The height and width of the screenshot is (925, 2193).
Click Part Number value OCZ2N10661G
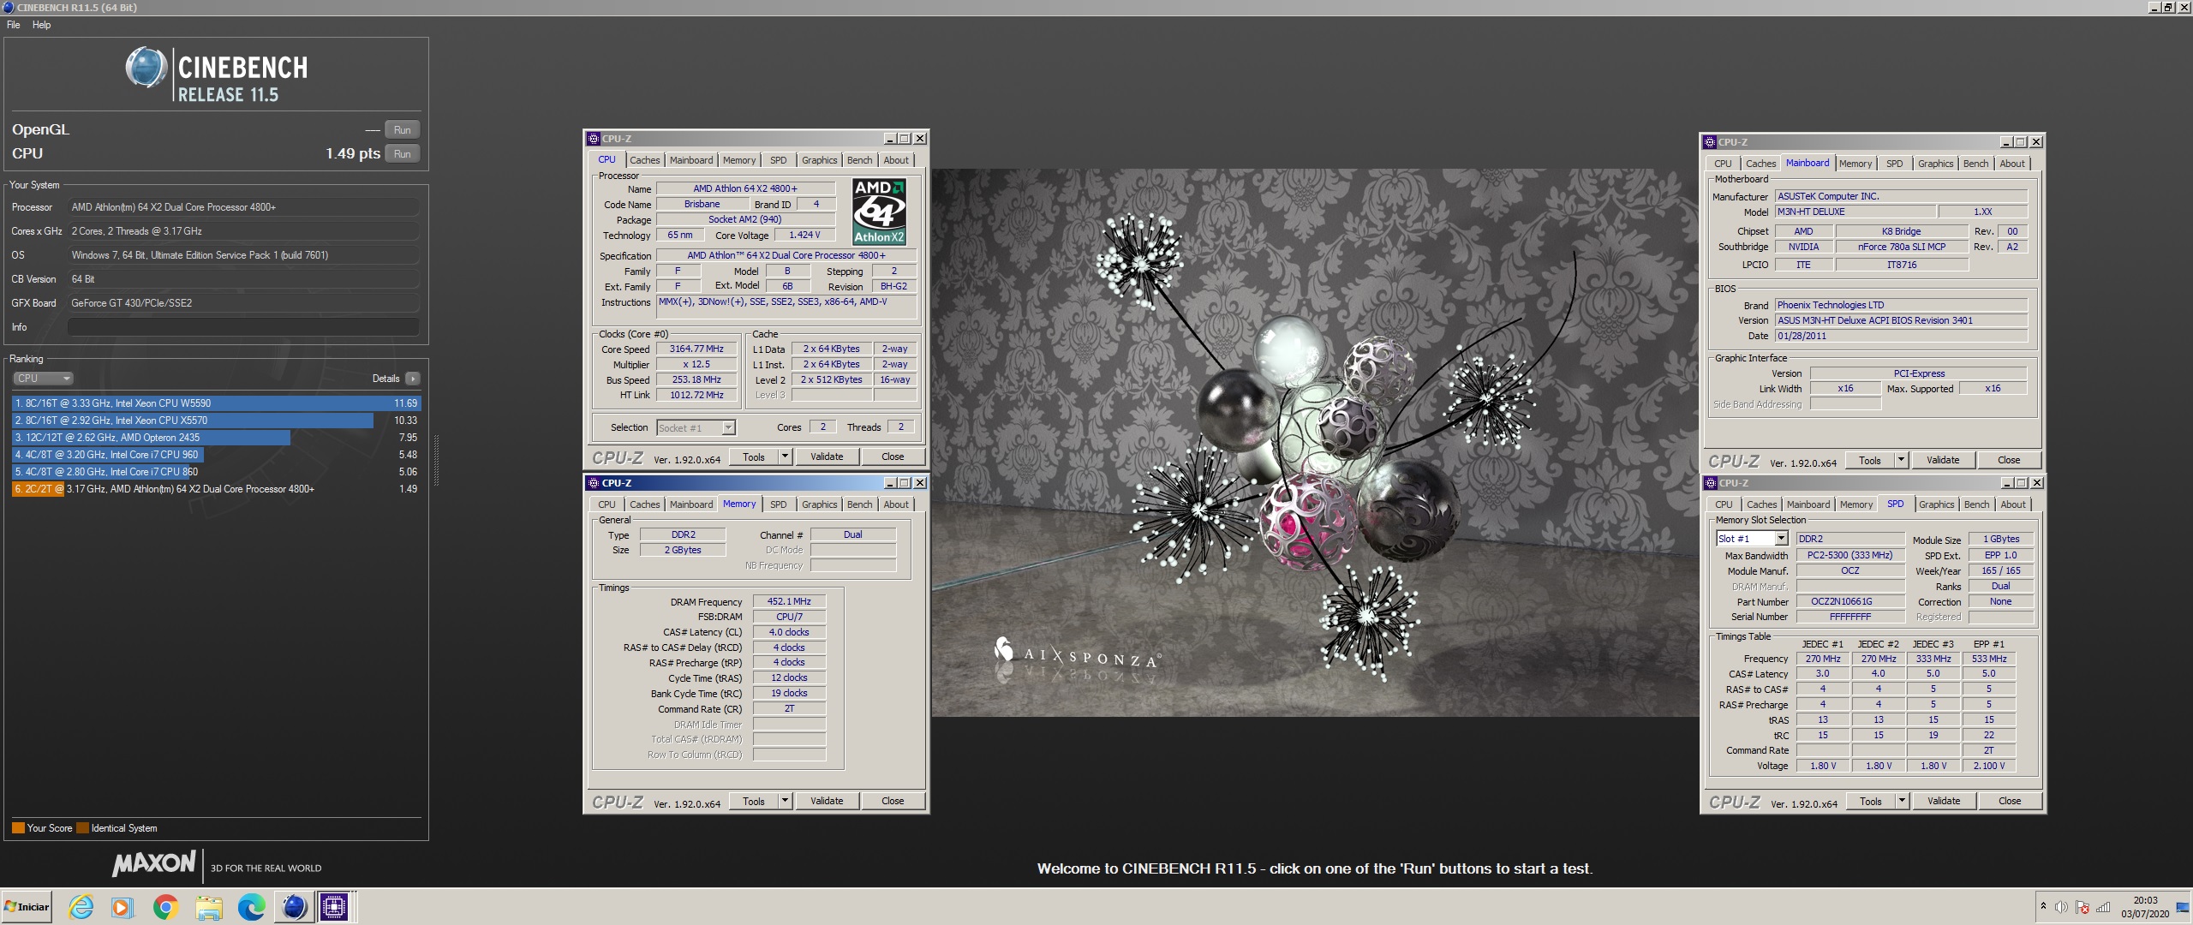1849,601
